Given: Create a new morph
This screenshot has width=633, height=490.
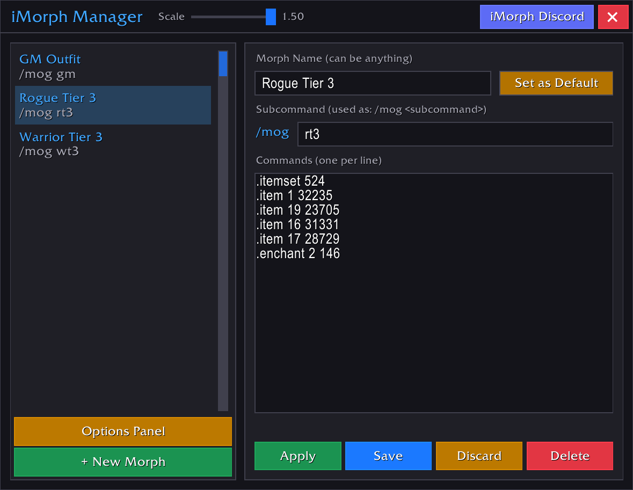Looking at the screenshot, I should click(123, 462).
